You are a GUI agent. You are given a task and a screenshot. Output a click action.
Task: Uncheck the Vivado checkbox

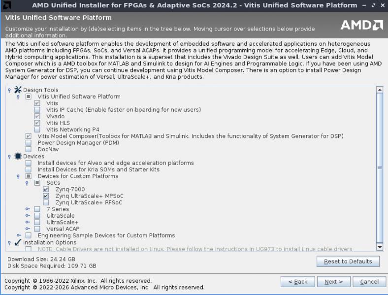point(37,116)
